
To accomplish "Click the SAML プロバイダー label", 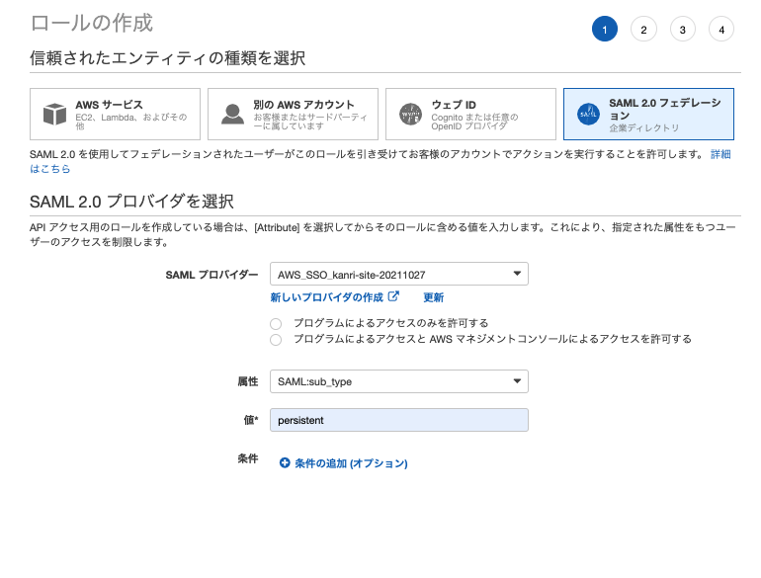I will pyautogui.click(x=211, y=275).
